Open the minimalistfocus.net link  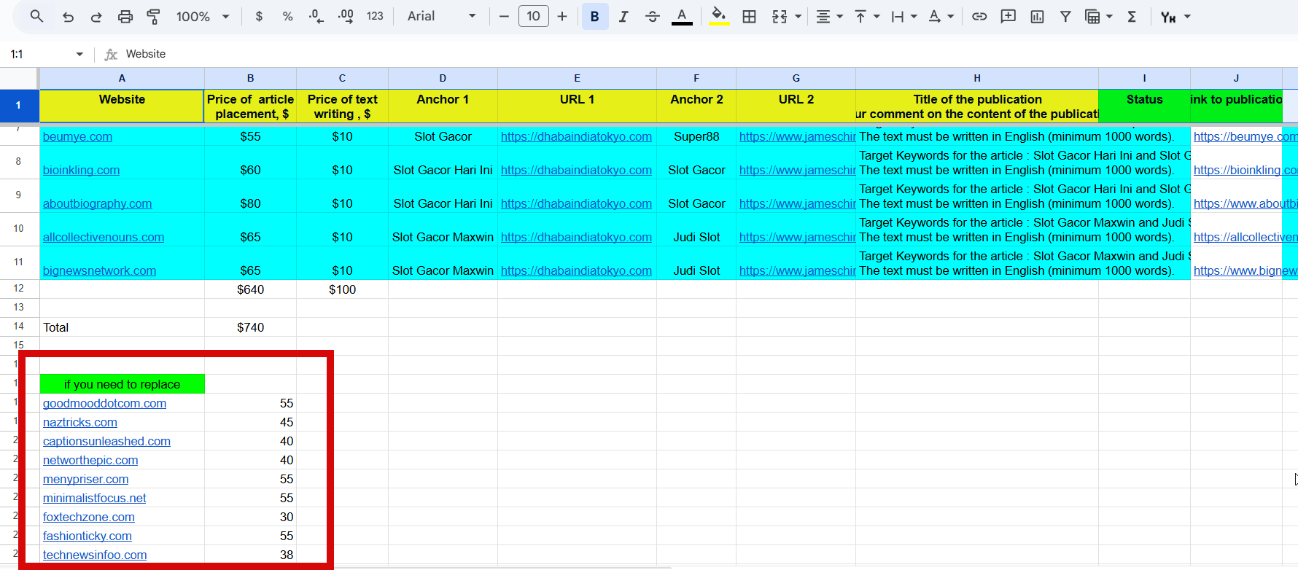[x=95, y=498]
